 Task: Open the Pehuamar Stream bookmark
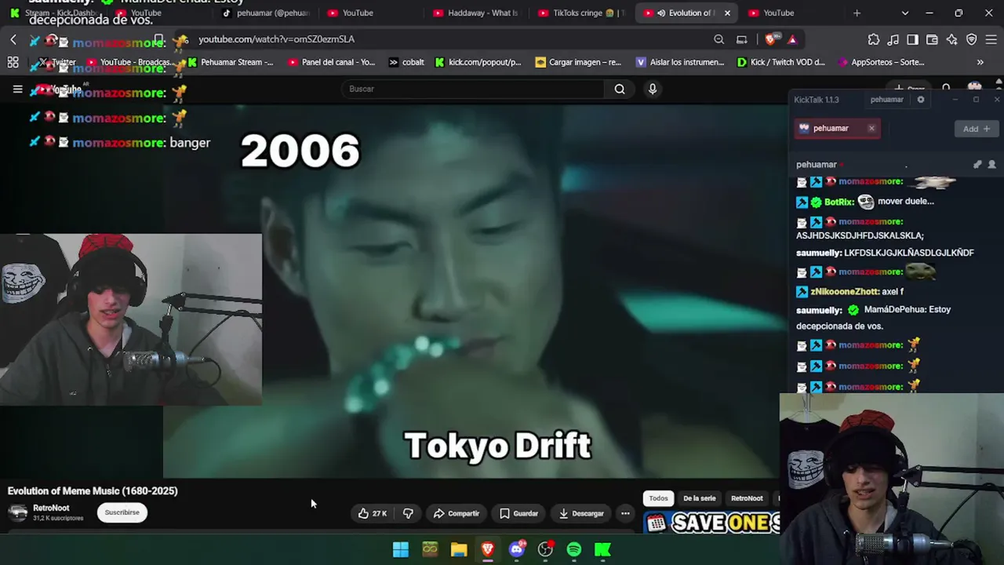[x=231, y=62]
